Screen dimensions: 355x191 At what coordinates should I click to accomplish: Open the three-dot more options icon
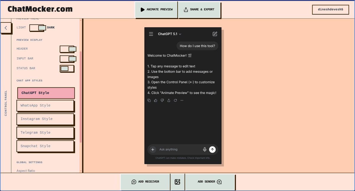[x=182, y=100]
